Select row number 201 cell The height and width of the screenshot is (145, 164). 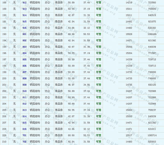(4, 85)
